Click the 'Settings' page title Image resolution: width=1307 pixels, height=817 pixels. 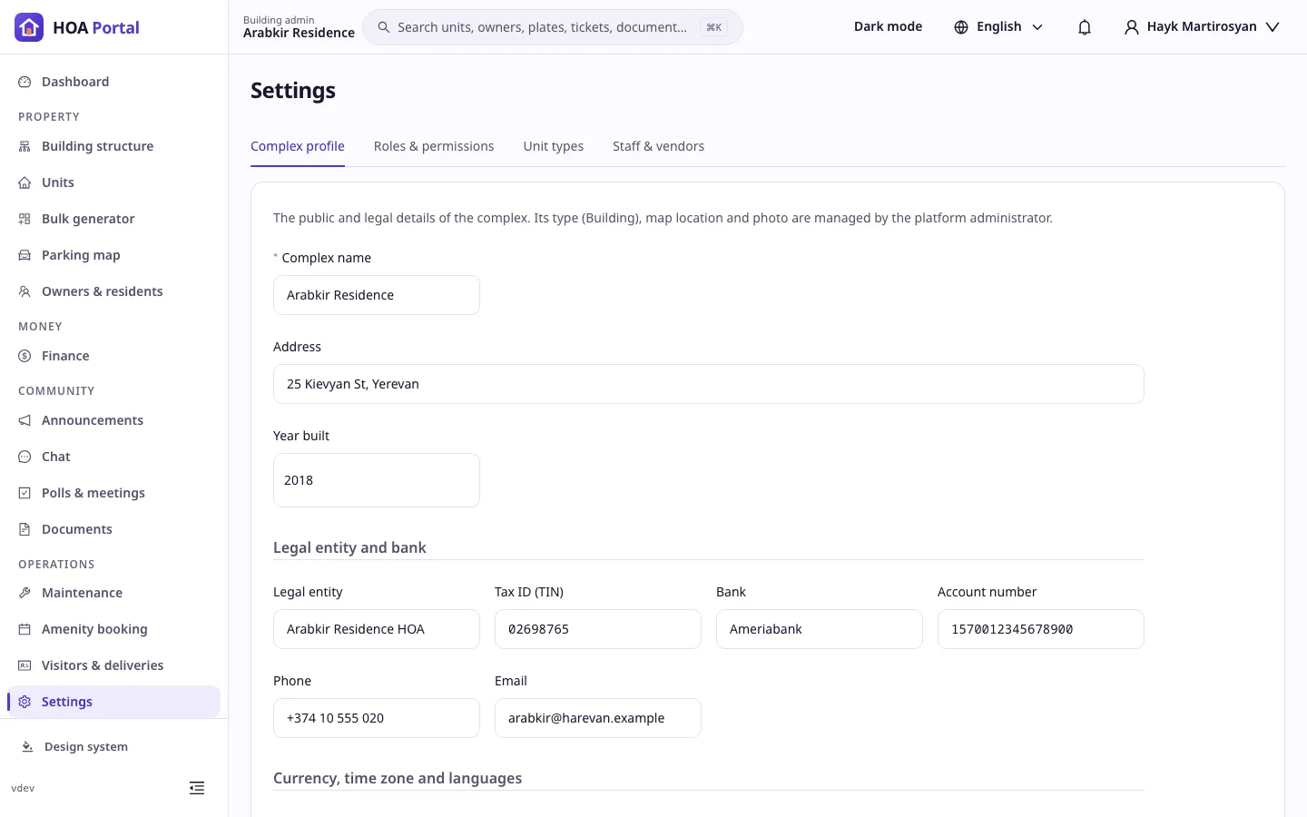[x=293, y=91]
